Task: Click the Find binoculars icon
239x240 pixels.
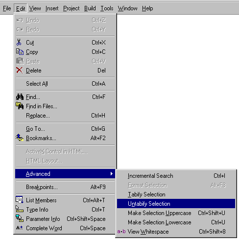Action: tap(20, 97)
